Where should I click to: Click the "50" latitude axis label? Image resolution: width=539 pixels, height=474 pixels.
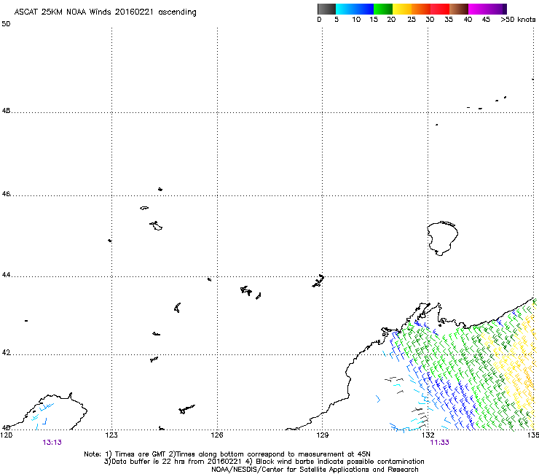[x=6, y=24]
